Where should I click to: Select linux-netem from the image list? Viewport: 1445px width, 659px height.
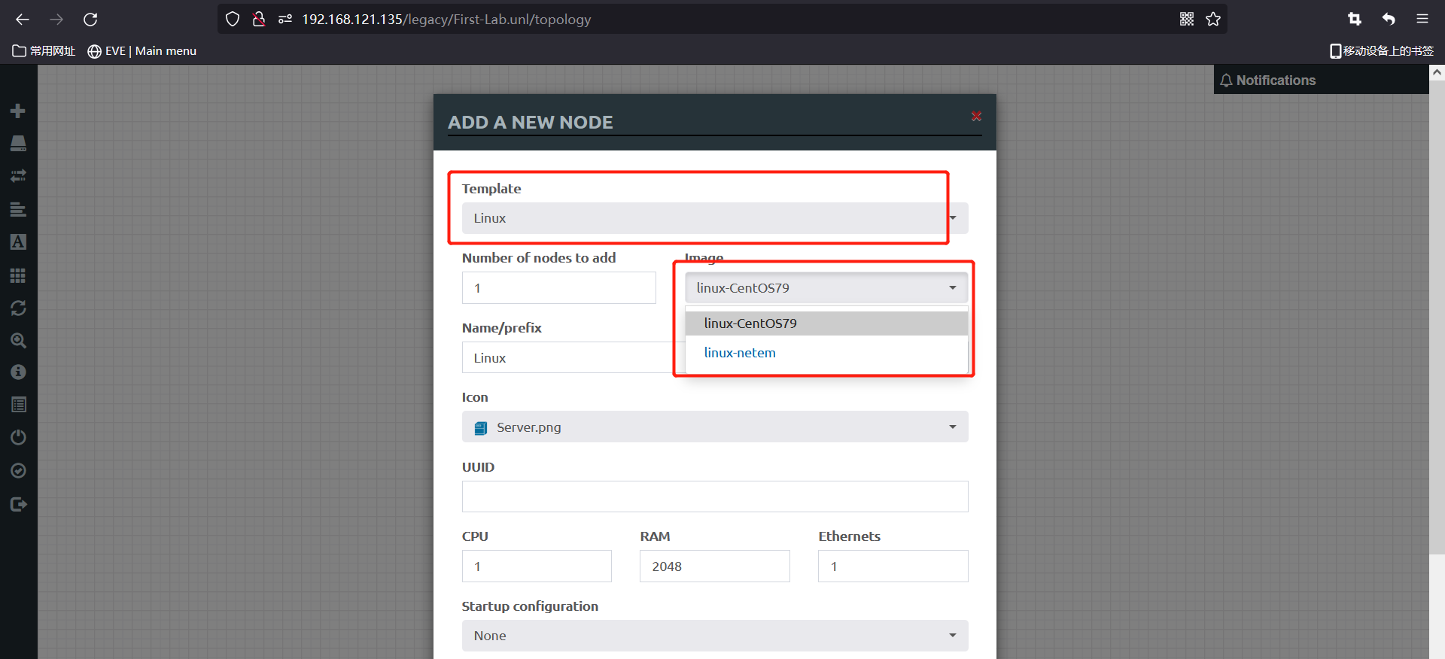point(826,353)
